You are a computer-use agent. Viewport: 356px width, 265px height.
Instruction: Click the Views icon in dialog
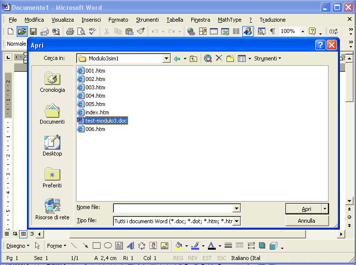(x=242, y=58)
